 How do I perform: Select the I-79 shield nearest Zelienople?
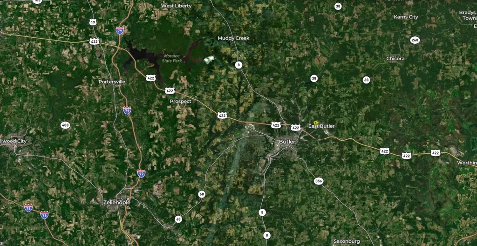click(141, 173)
